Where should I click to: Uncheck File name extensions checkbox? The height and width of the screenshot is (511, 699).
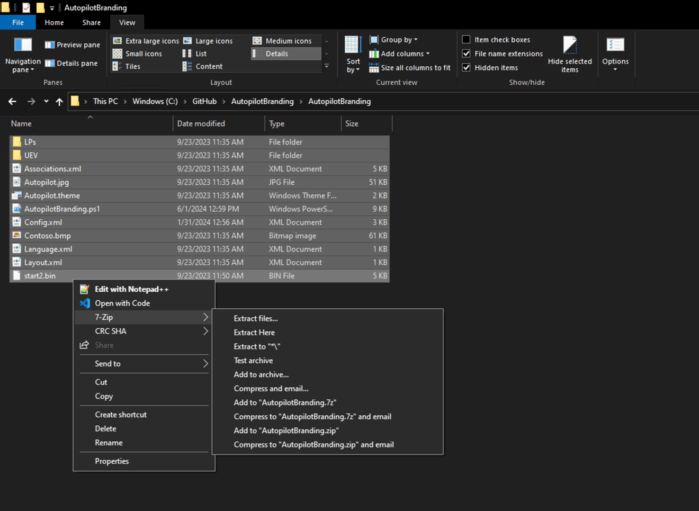point(466,54)
